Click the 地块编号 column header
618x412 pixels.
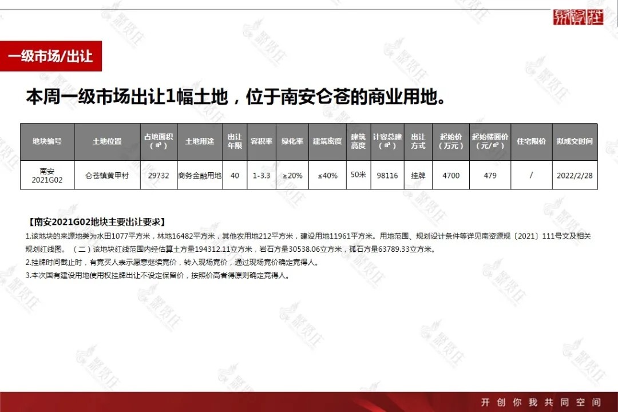[47, 141]
